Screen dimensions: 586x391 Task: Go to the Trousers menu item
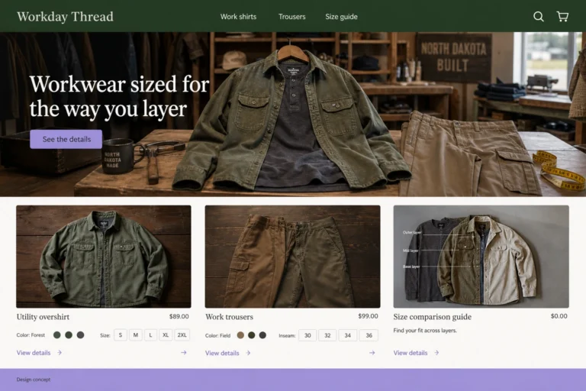coord(292,17)
